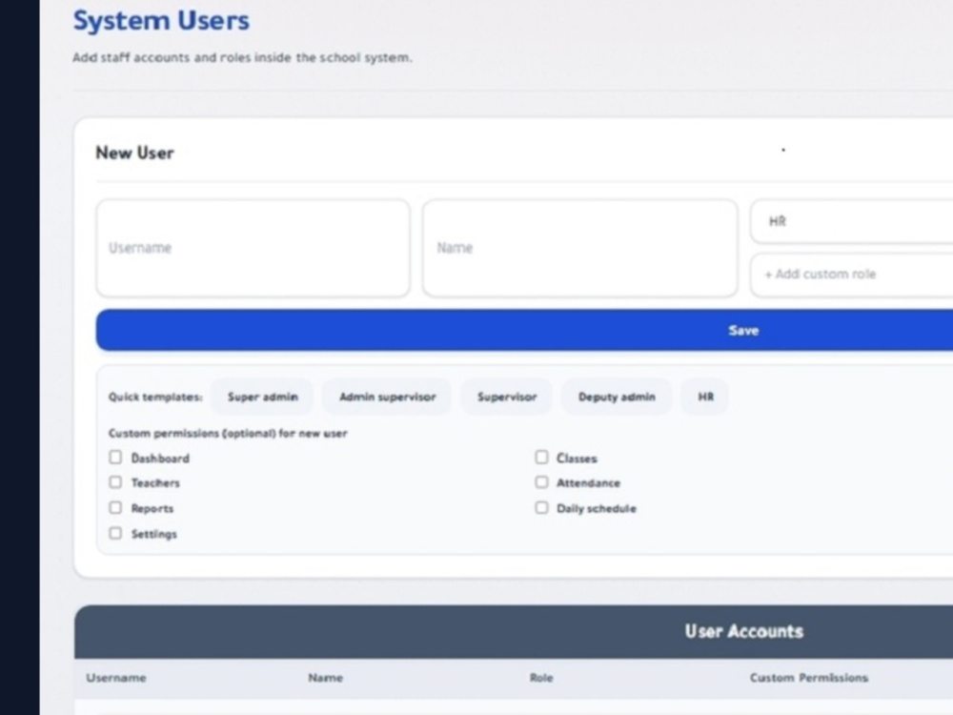Apply the Supervisor quick template
Image resolution: width=953 pixels, height=715 pixels.
click(x=507, y=397)
